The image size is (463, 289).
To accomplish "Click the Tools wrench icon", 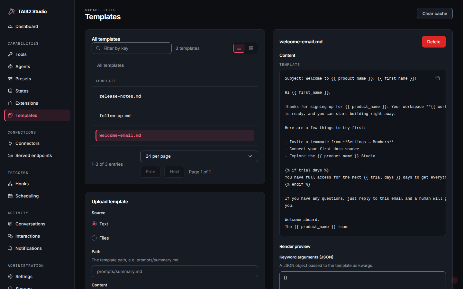I will (x=10, y=54).
